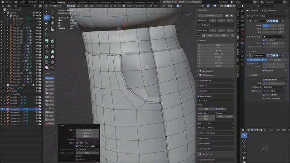Select the Select Box tool in viewport toolbar
This screenshot has height=163, width=290.
pyautogui.click(x=47, y=12)
